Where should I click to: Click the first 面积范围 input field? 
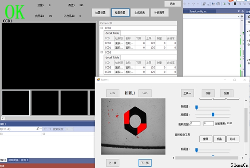pos(195,123)
